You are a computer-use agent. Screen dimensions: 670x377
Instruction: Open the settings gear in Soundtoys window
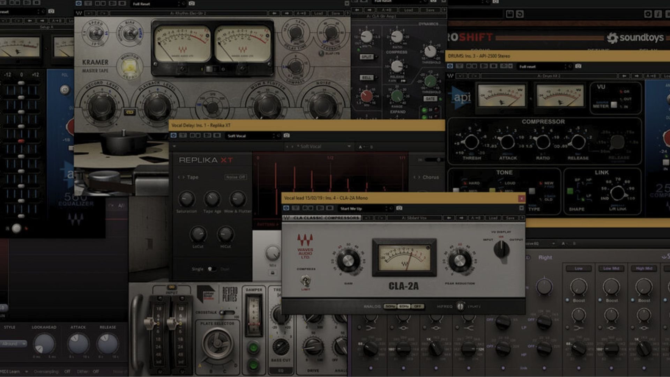click(x=648, y=14)
